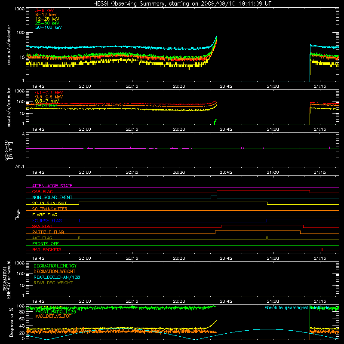Select the SAA_FLAG label

click(42, 226)
